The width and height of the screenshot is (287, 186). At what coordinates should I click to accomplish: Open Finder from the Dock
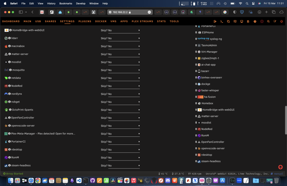(11, 181)
